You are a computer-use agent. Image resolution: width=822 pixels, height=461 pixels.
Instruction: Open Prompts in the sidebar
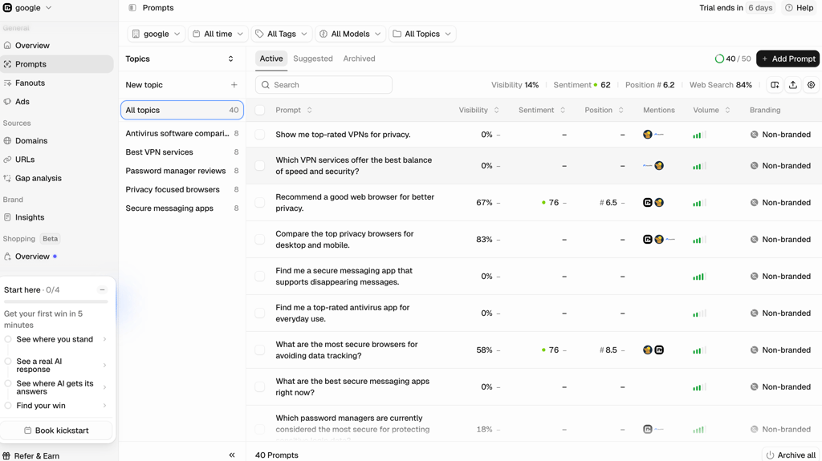57,64
